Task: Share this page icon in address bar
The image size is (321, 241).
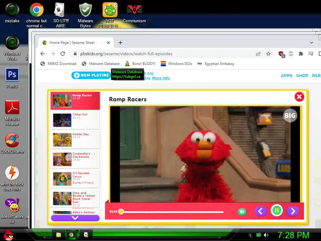Action: click(x=258, y=54)
